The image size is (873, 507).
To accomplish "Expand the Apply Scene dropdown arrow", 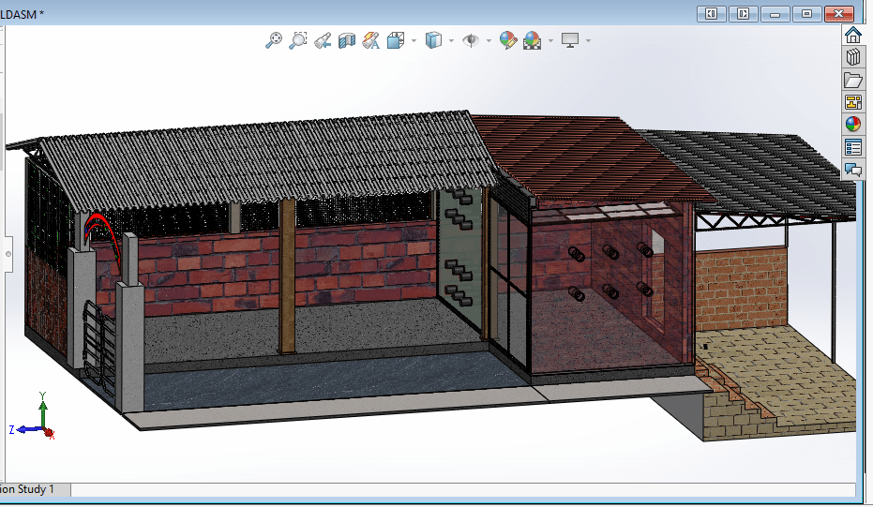I will (550, 41).
